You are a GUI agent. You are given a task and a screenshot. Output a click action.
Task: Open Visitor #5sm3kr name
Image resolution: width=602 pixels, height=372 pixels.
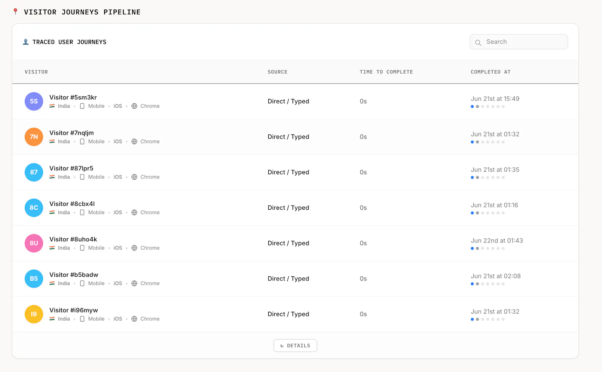73,98
